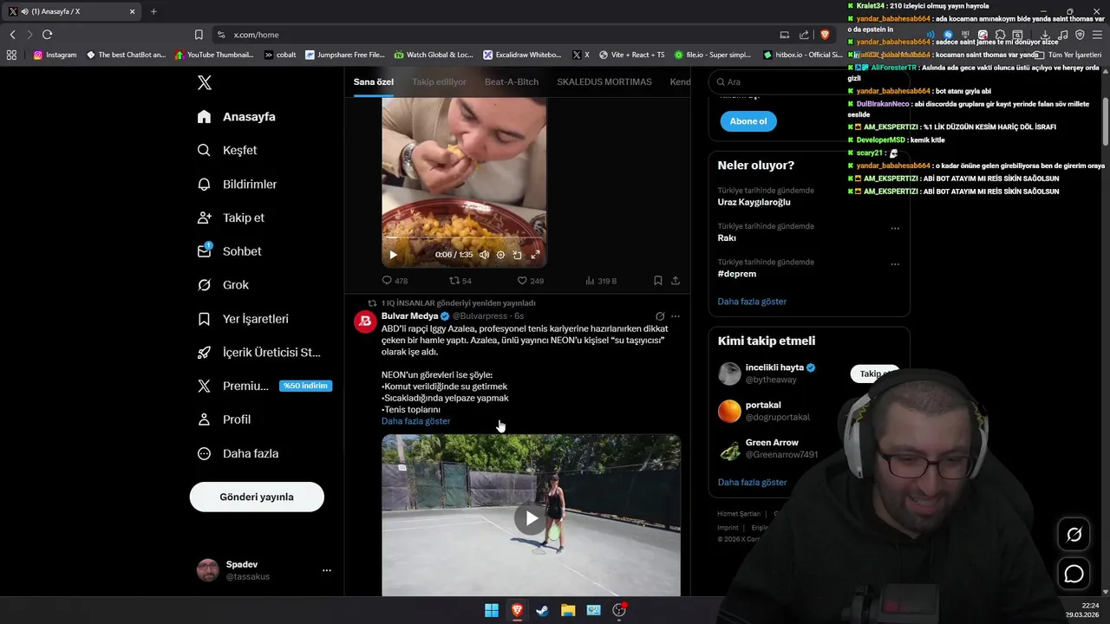Open Bulvar Medya profile avatar
Image resolution: width=1110 pixels, height=624 pixels.
click(365, 322)
